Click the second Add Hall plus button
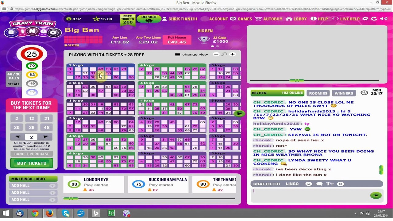393x221 pixels. pyautogui.click(x=52, y=193)
